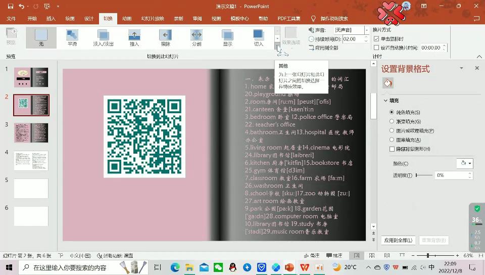
Task: Click the Undo arrow in the quick access toolbar
Action: (x=22, y=6)
